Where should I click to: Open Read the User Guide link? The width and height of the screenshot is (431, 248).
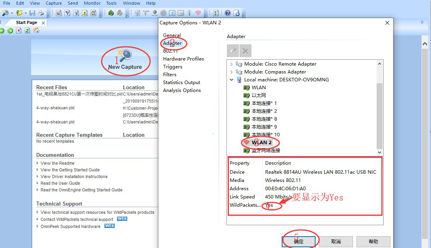tap(60, 183)
